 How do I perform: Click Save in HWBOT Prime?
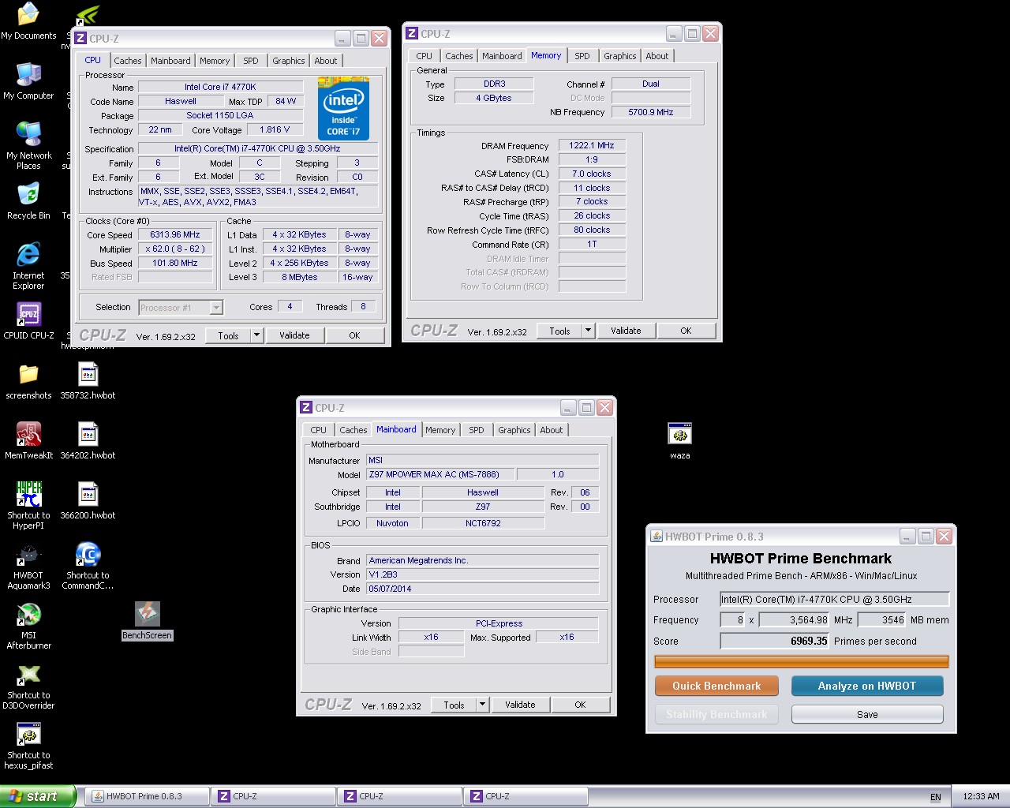coord(867,714)
